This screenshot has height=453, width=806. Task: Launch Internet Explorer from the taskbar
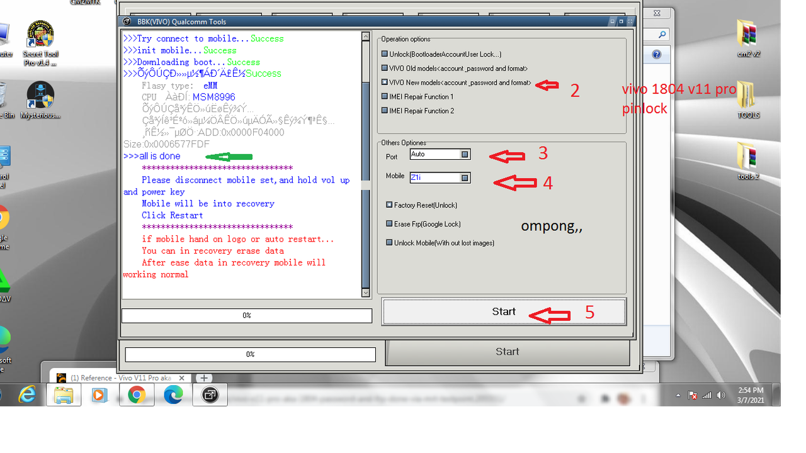click(27, 394)
